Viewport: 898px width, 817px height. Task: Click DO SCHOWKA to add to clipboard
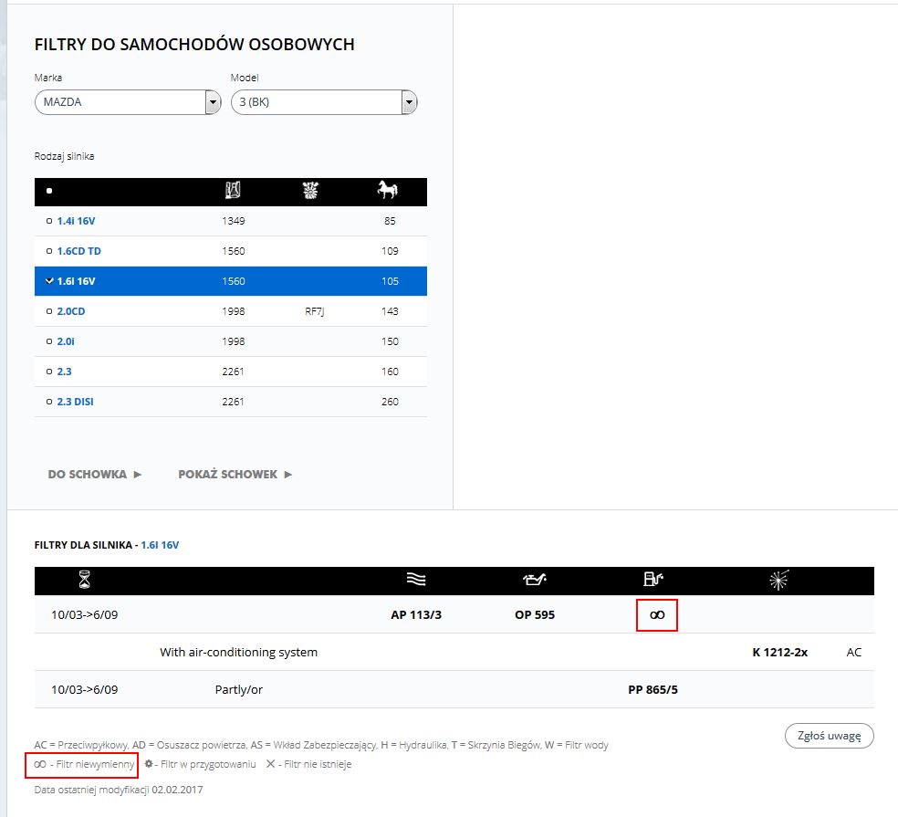[x=95, y=475]
